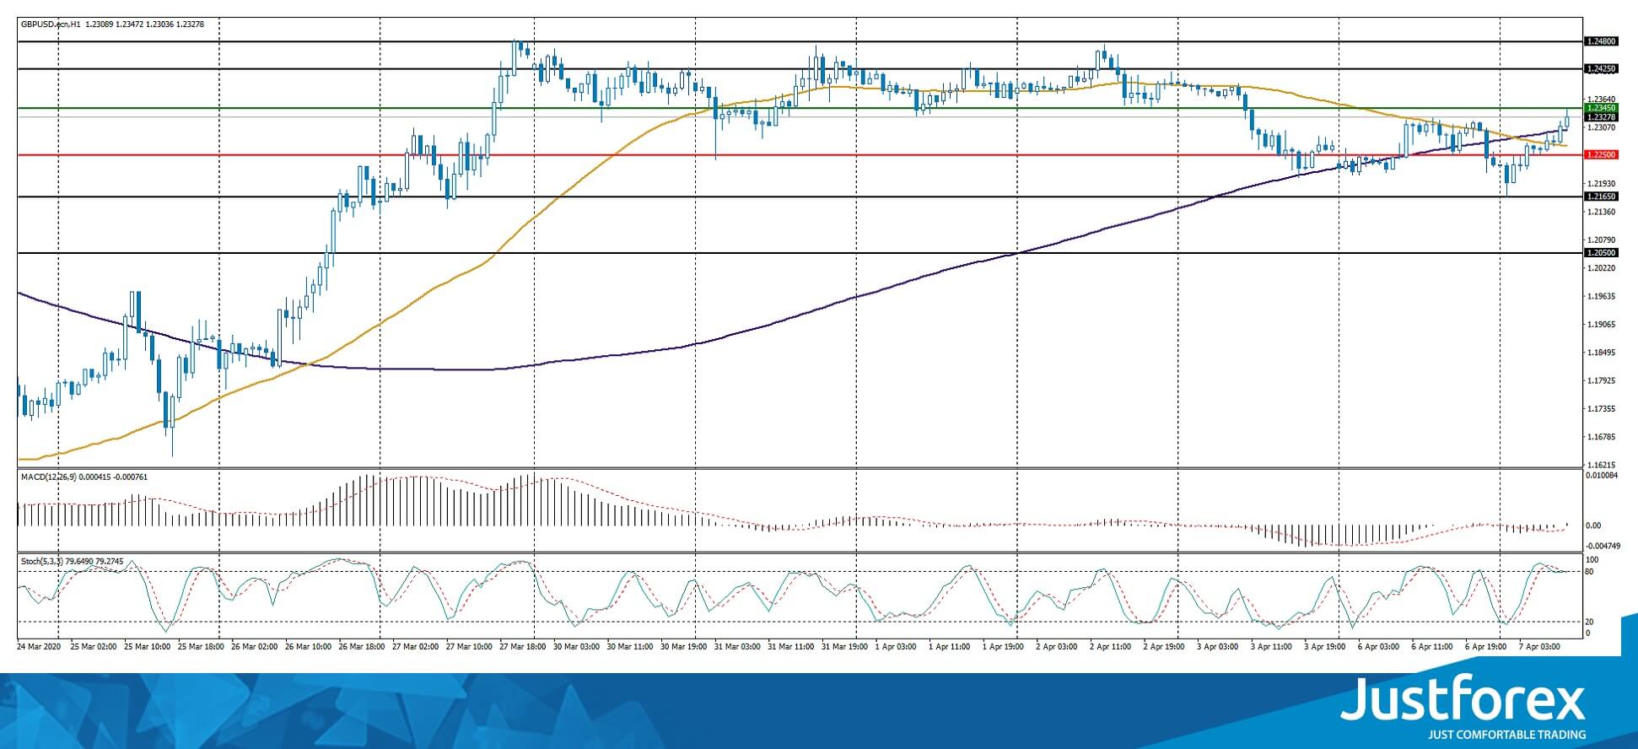Click the 1.24250 price level tag

[1601, 69]
